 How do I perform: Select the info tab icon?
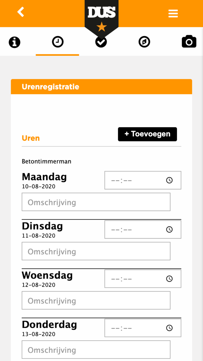[14, 42]
